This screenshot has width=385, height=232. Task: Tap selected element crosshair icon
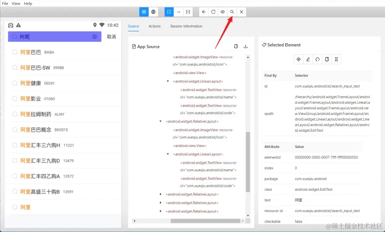(x=299, y=59)
